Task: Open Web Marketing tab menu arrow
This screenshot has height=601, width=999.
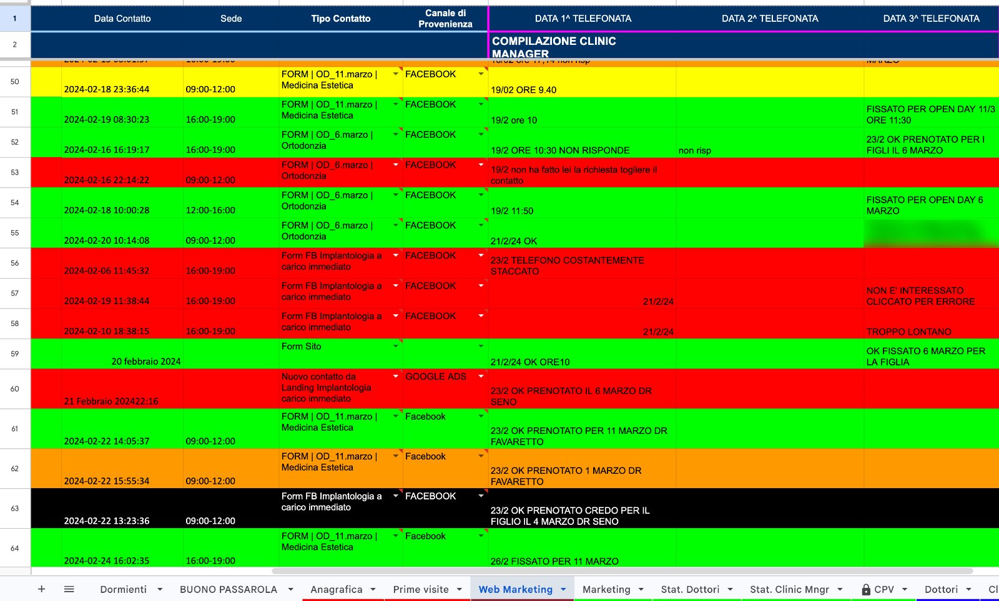Action: 563,590
